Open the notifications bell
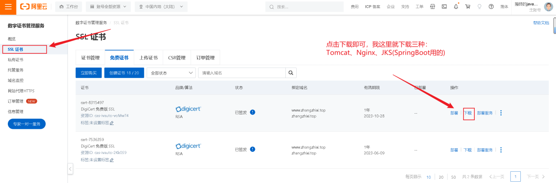 pos(456,7)
